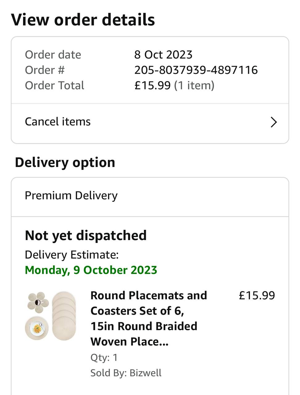Click the Order date label
Image resolution: width=300 pixels, height=395 pixels.
click(x=53, y=55)
